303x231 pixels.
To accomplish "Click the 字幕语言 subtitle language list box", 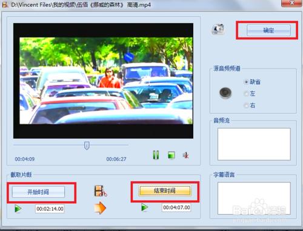I will point(254,198).
